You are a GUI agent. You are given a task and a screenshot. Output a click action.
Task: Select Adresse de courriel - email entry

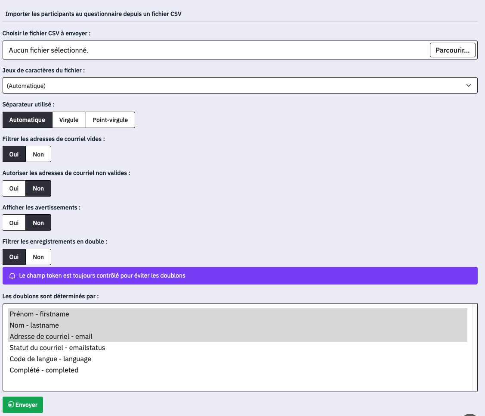pos(51,336)
